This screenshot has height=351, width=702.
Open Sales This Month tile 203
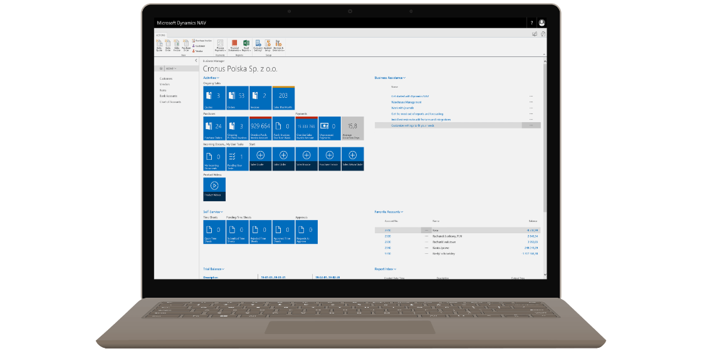pos(283,98)
